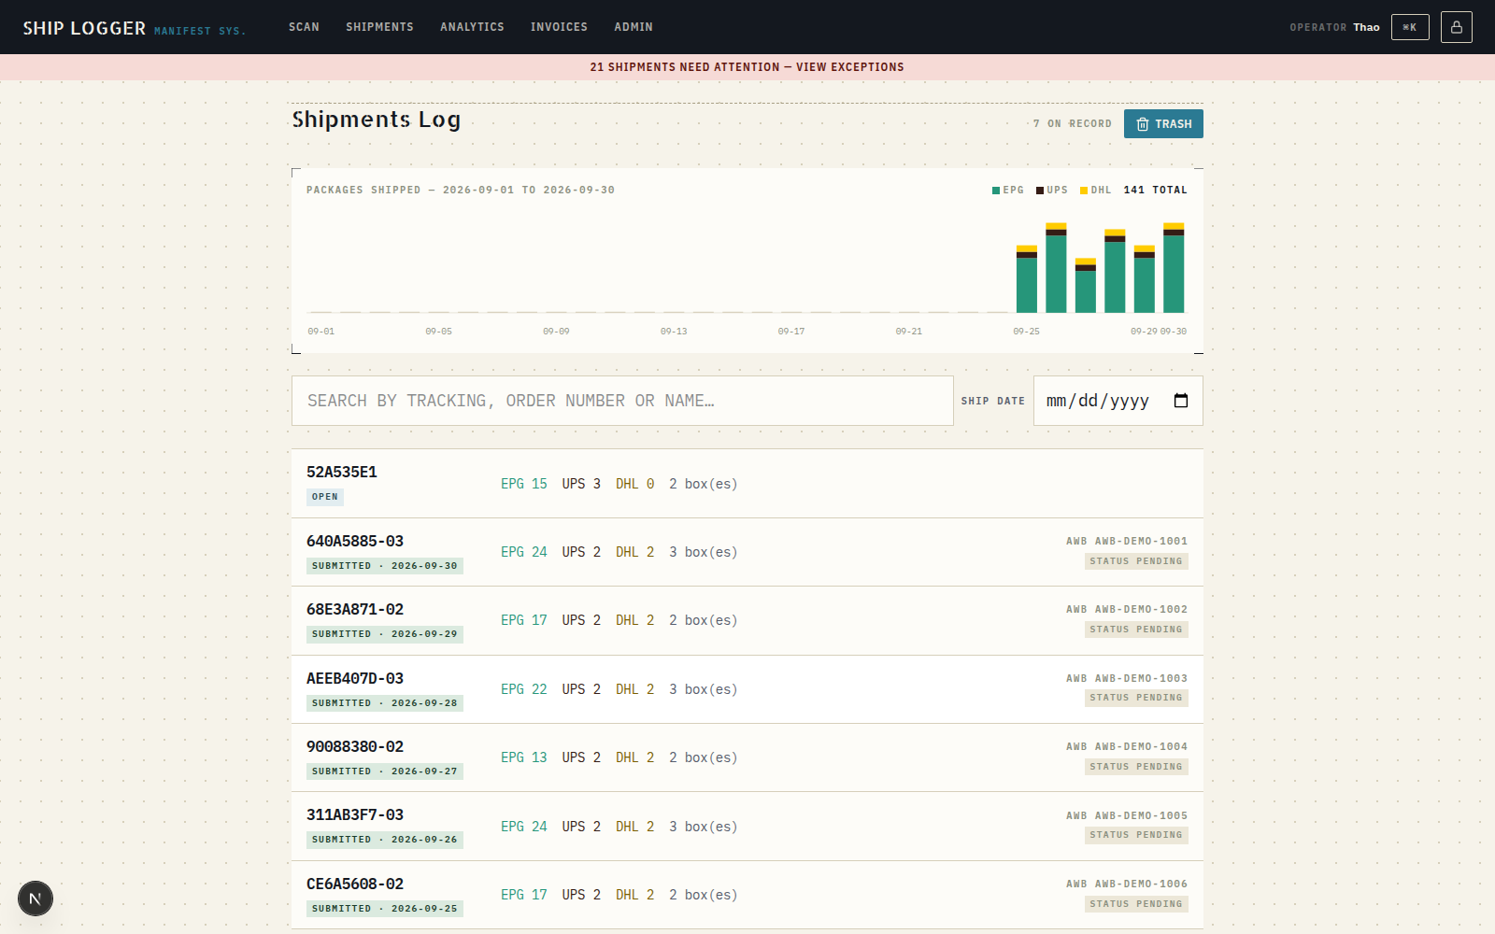Open shipment 68E3A871-02
Viewport: 1495px width, 934px height.
(747, 621)
